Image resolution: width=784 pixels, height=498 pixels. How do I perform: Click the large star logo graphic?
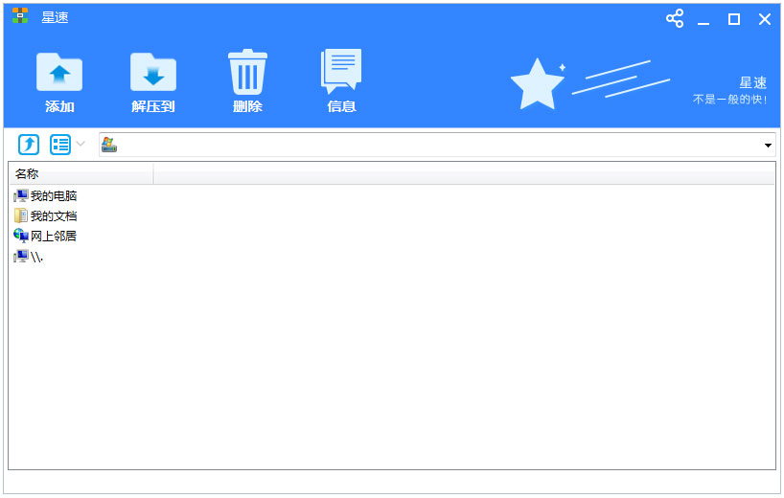coord(537,84)
